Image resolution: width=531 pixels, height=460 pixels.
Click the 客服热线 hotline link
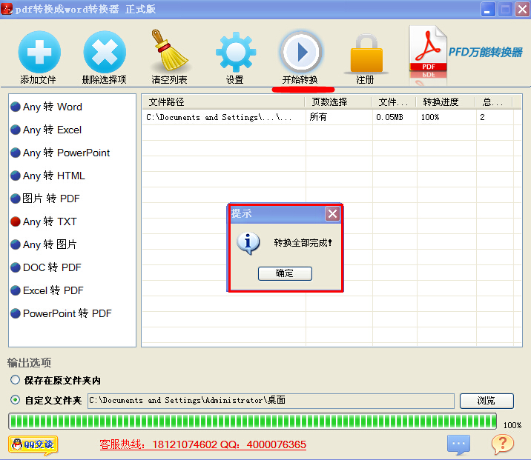click(x=202, y=444)
